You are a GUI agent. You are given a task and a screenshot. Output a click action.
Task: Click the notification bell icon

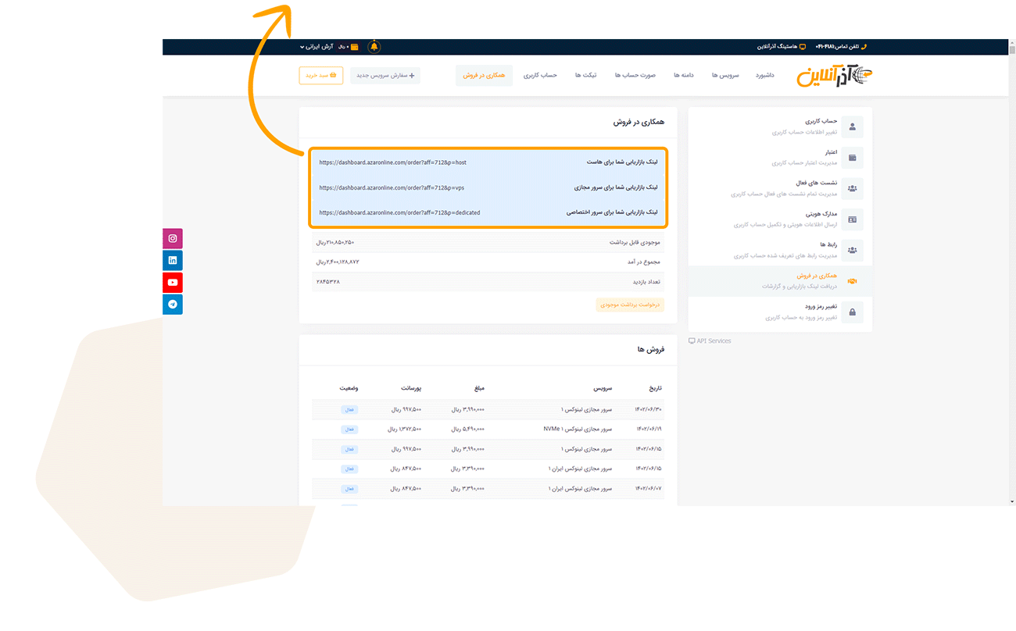[x=374, y=47]
